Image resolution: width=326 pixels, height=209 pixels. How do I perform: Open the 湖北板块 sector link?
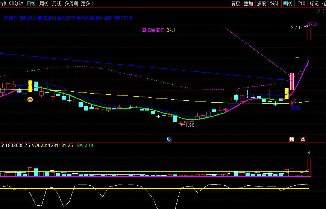27,18
